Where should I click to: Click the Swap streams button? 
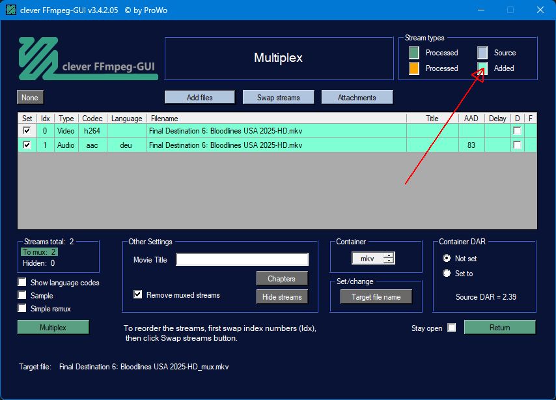coord(279,98)
